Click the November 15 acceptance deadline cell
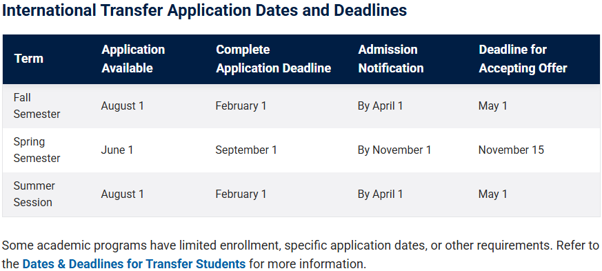Screen dimensions: 602x271 (x=511, y=150)
